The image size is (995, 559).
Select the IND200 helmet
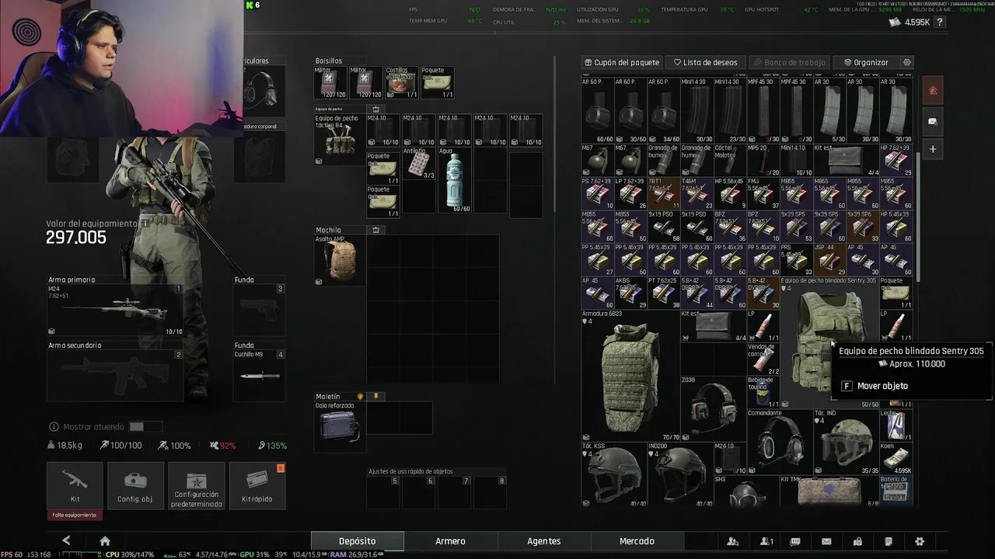pyautogui.click(x=680, y=474)
